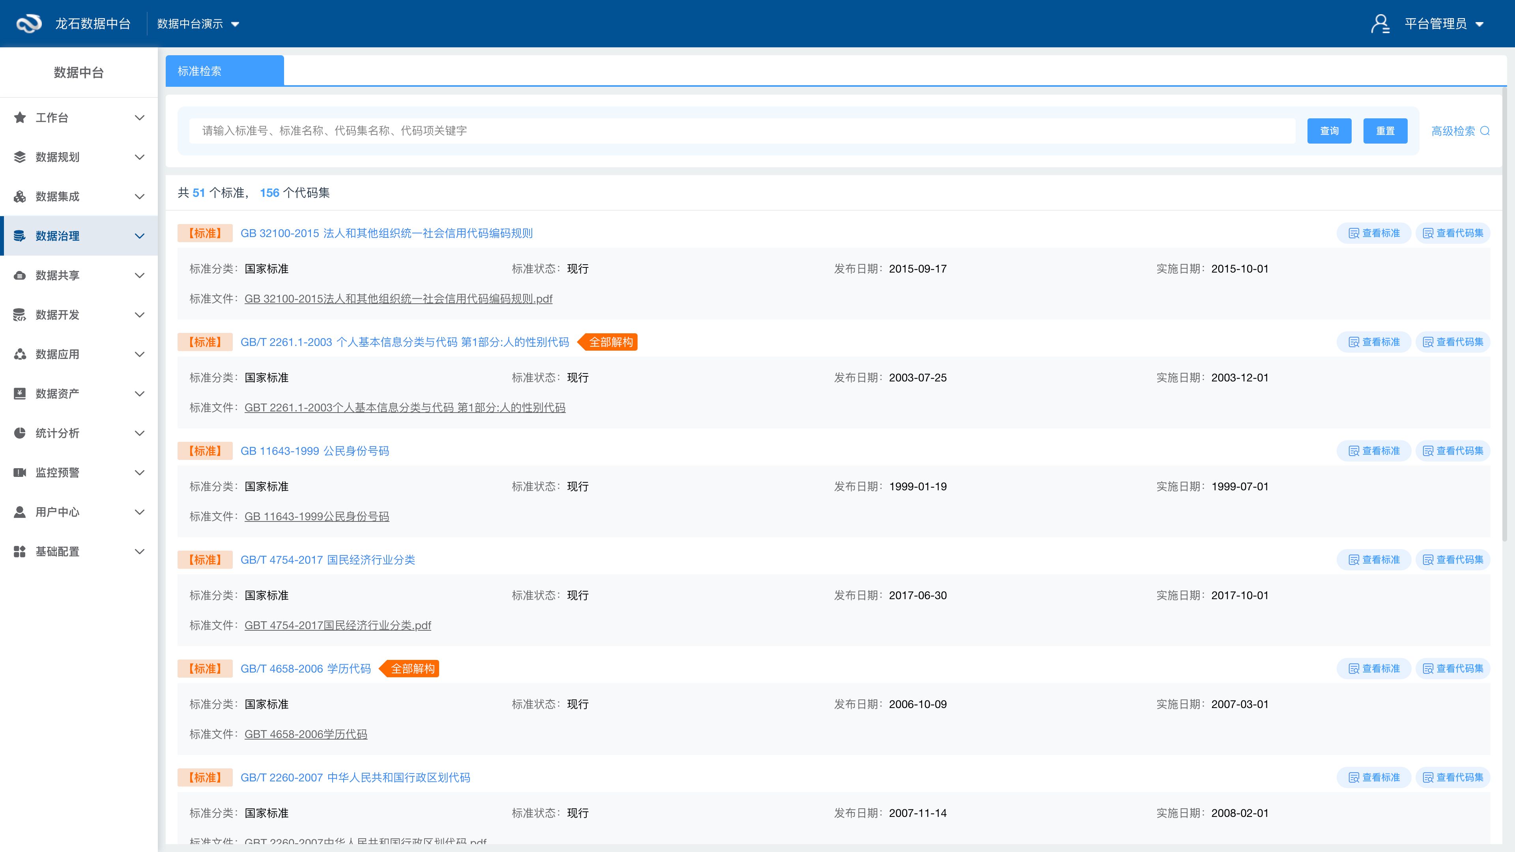
Task: Click the 数据集成 cubes icon
Action: tap(20, 196)
